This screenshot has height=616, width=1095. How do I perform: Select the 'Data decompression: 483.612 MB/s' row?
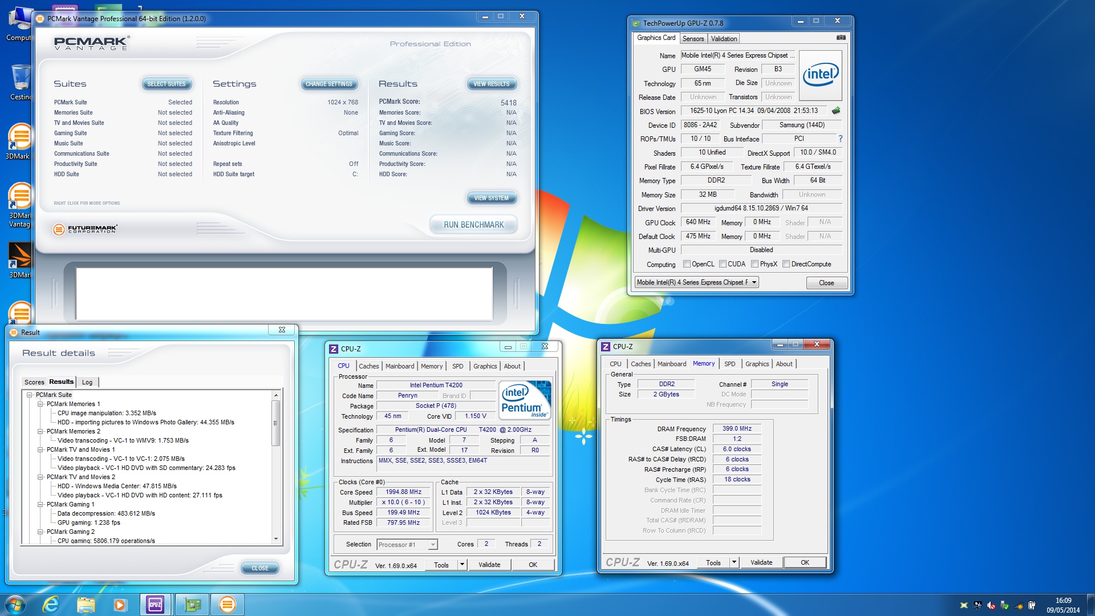tap(106, 513)
